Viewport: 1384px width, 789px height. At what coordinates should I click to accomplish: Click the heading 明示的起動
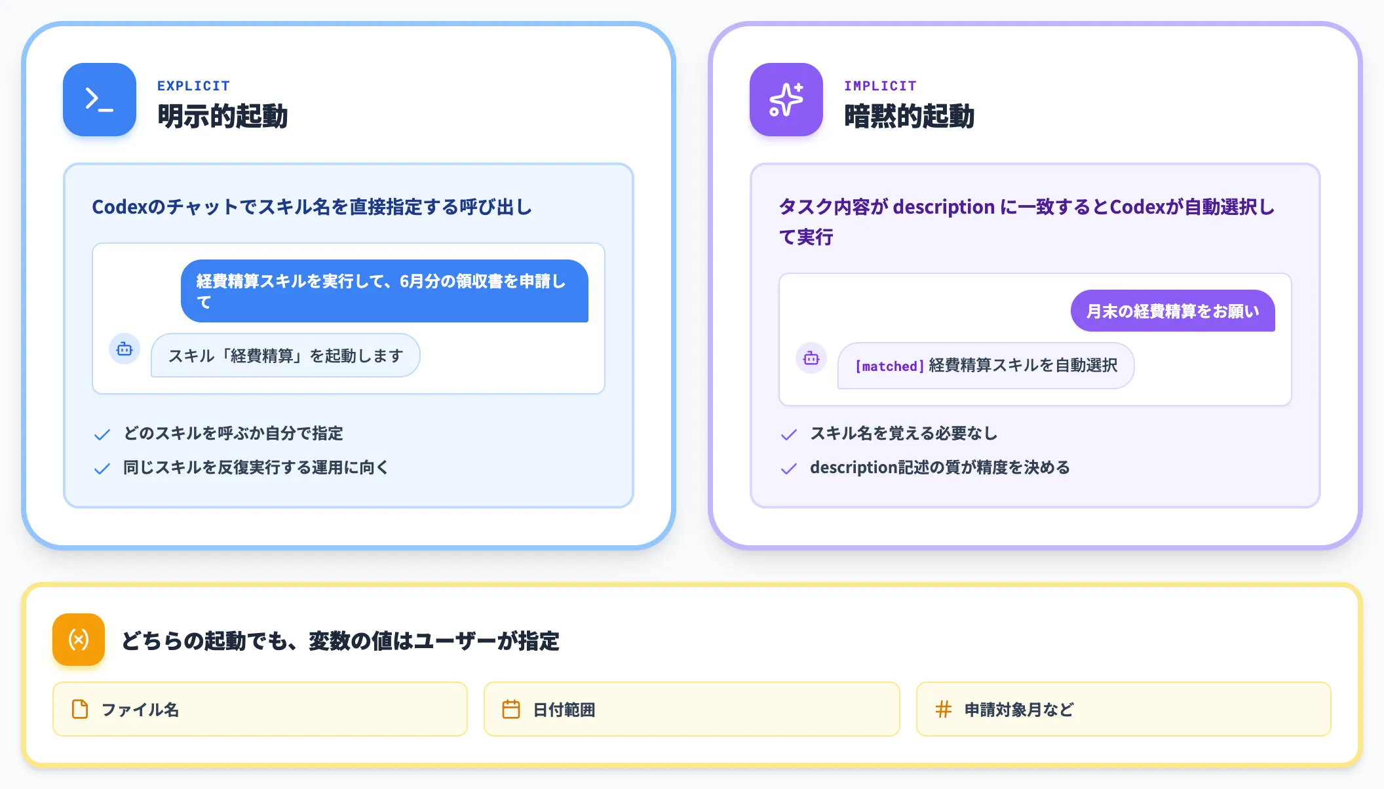[x=223, y=116]
